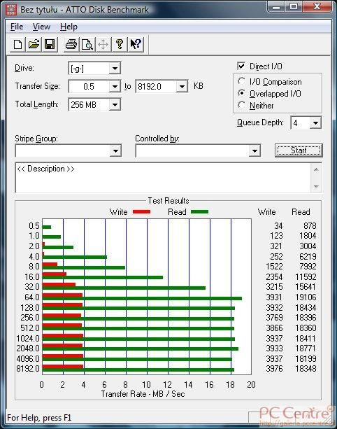Close the ATTO Disk Benchmark window
337x429 pixels.
tap(317, 6)
